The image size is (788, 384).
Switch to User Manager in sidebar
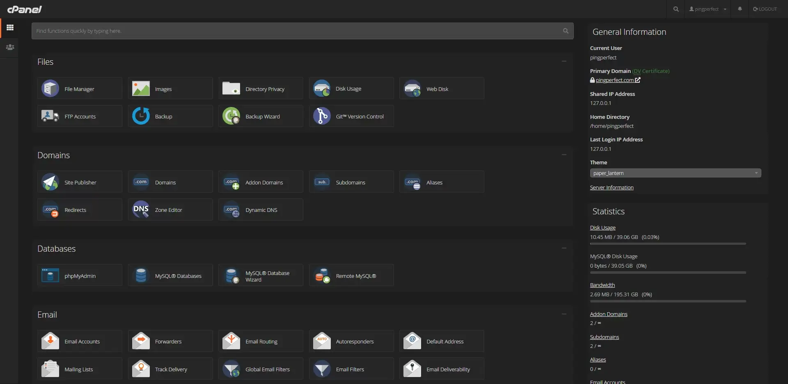[10, 47]
